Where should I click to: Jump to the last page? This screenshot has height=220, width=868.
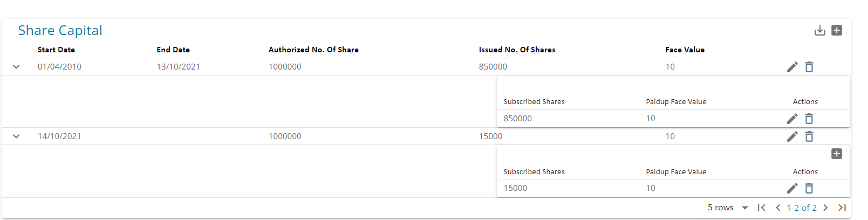[842, 208]
